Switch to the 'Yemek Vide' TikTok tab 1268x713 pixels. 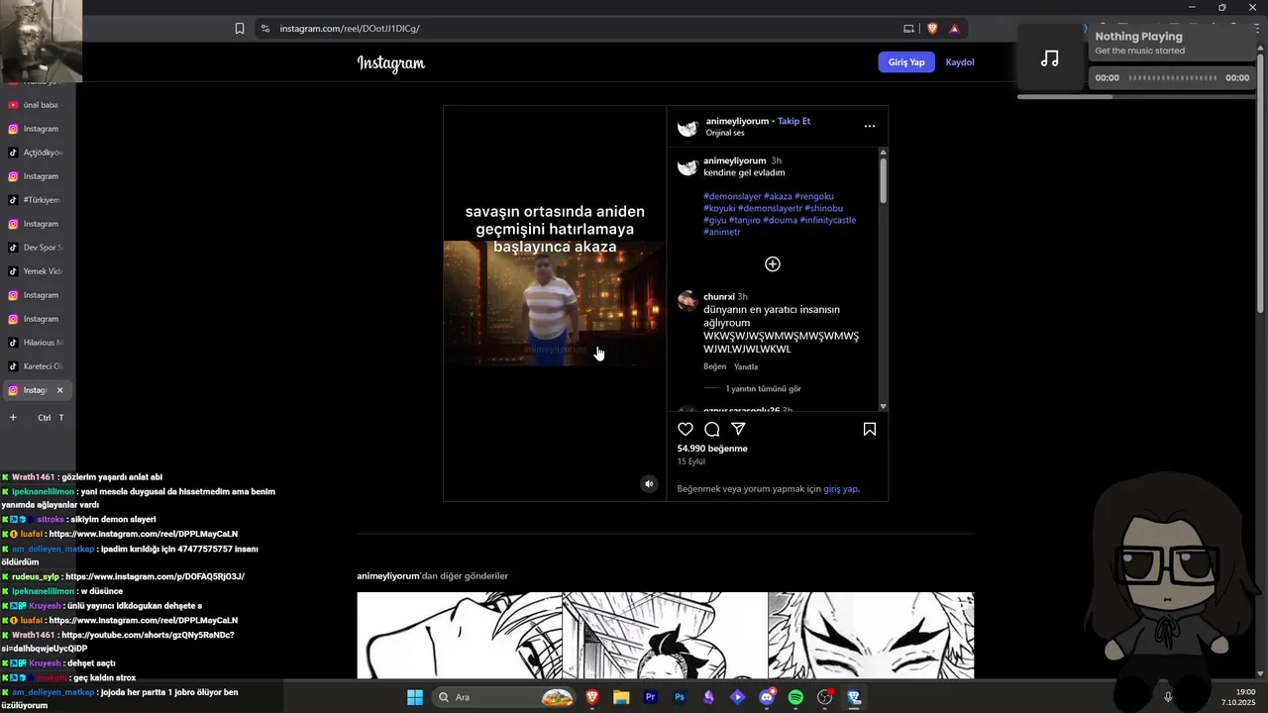38,271
